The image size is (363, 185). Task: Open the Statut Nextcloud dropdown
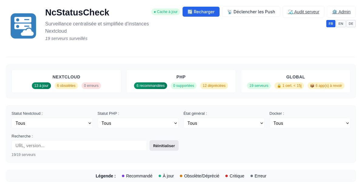point(52,123)
